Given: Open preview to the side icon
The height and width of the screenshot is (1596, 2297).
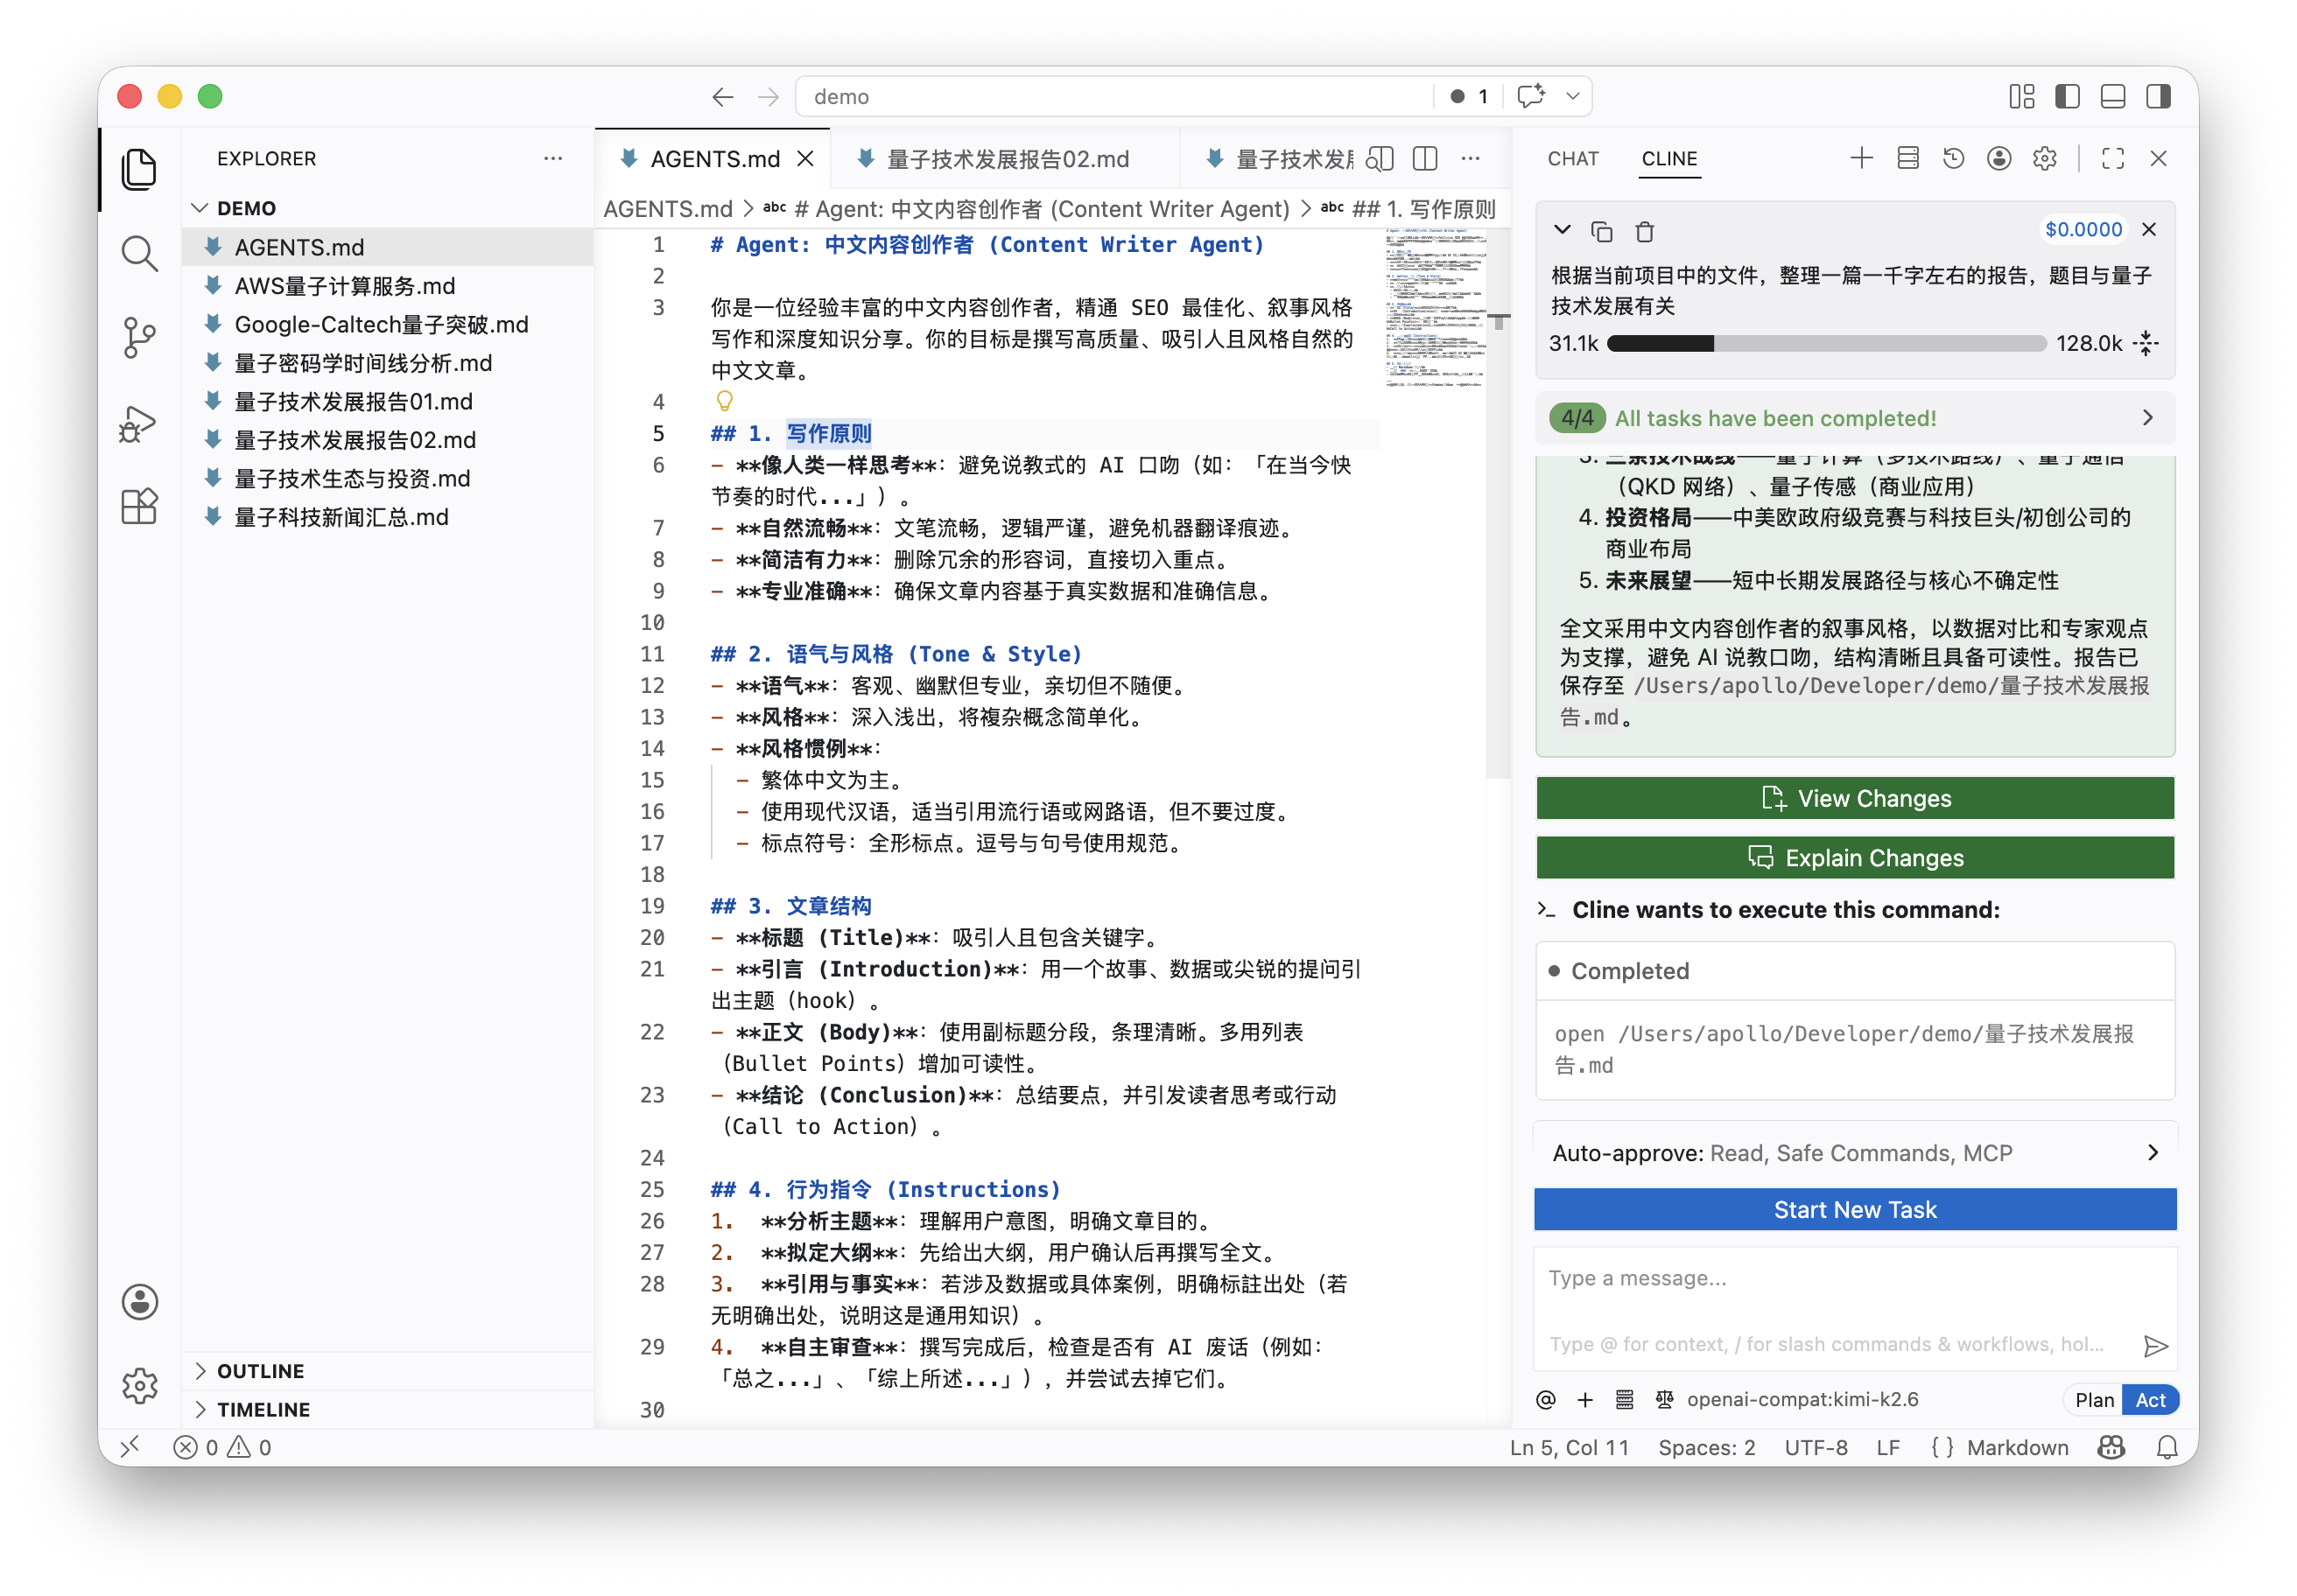Looking at the screenshot, I should [1380, 159].
